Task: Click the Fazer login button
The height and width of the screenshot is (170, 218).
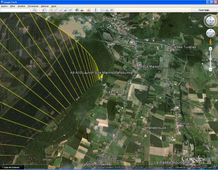Action: [204, 10]
